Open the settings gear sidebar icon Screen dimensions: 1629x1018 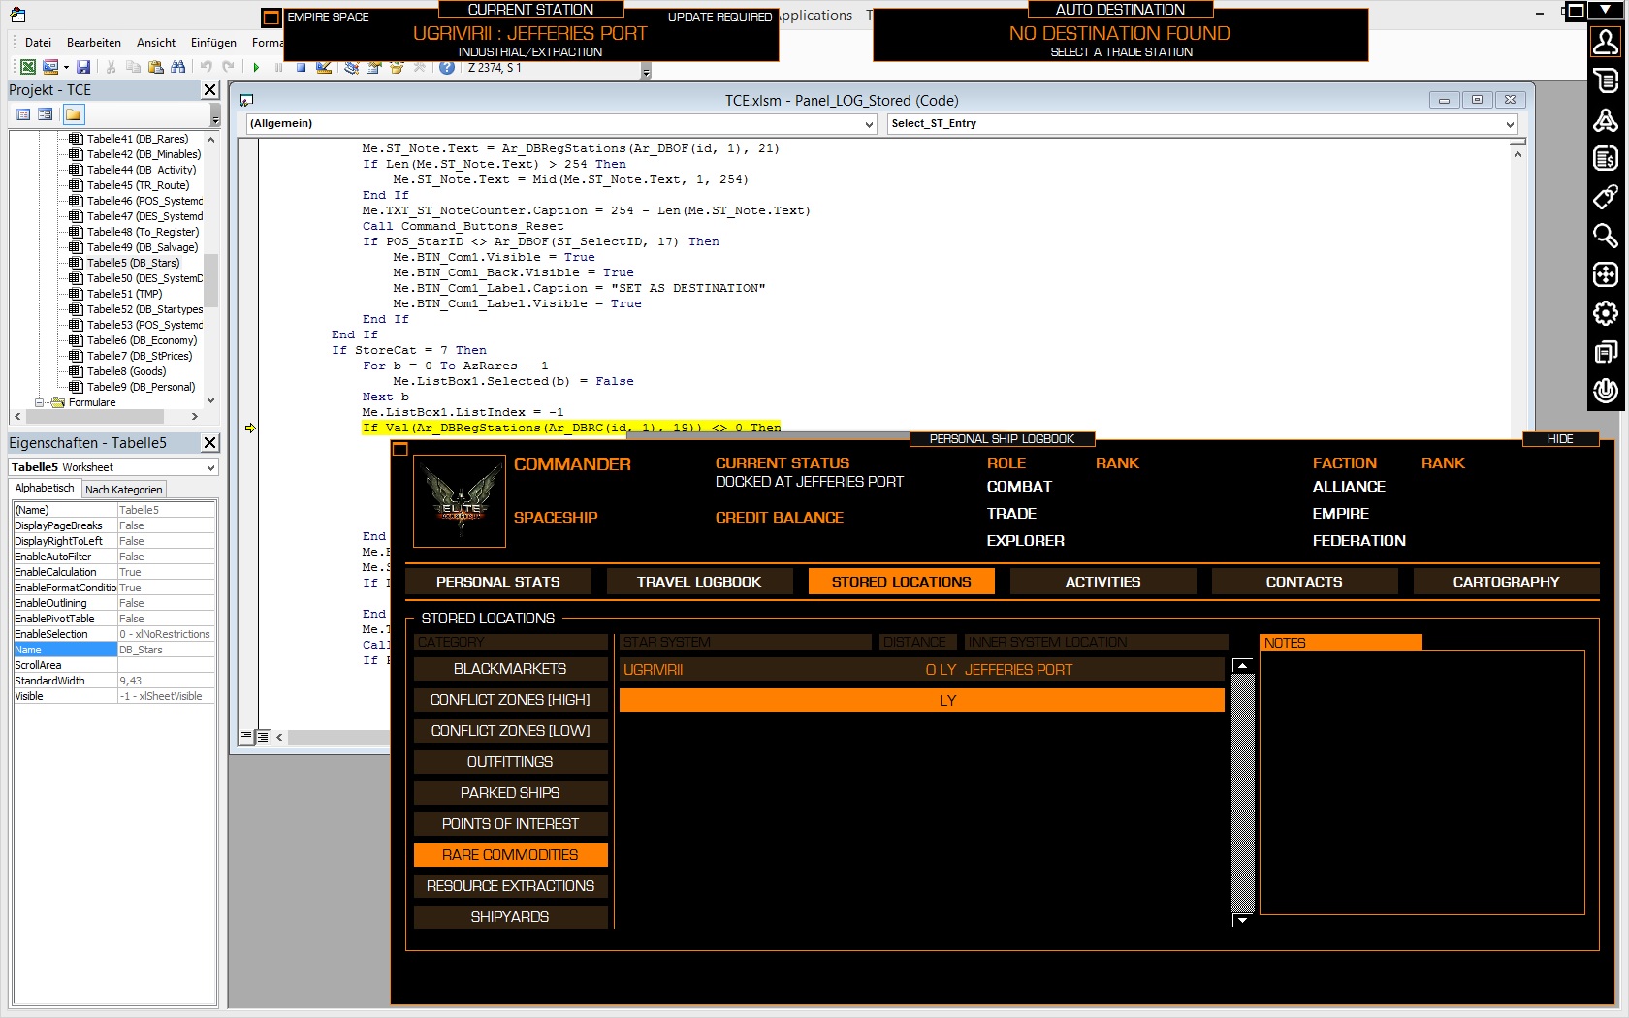1606,313
